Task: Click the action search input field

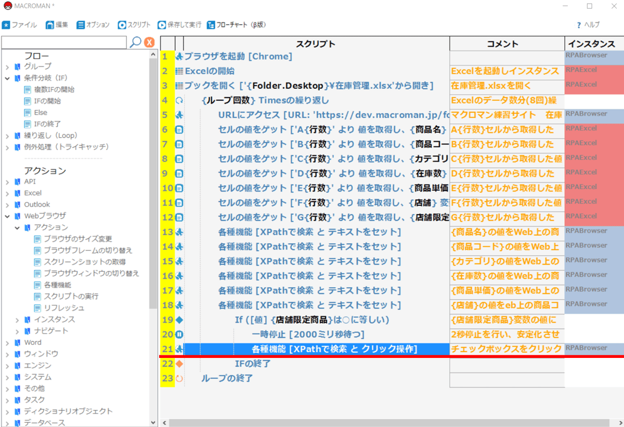Action: pos(64,42)
